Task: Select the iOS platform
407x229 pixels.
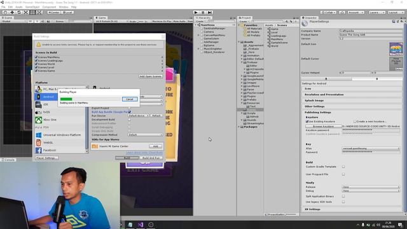Action: pyautogui.click(x=46, y=104)
